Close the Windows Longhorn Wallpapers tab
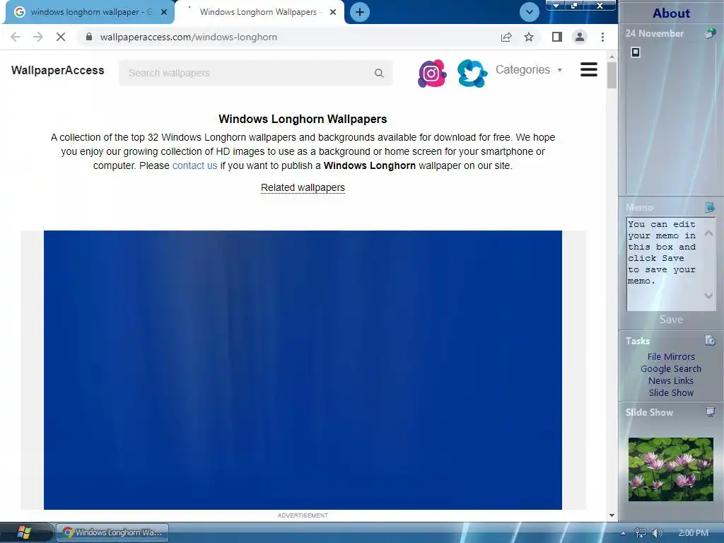Viewport: 724px width, 543px height. point(333,13)
